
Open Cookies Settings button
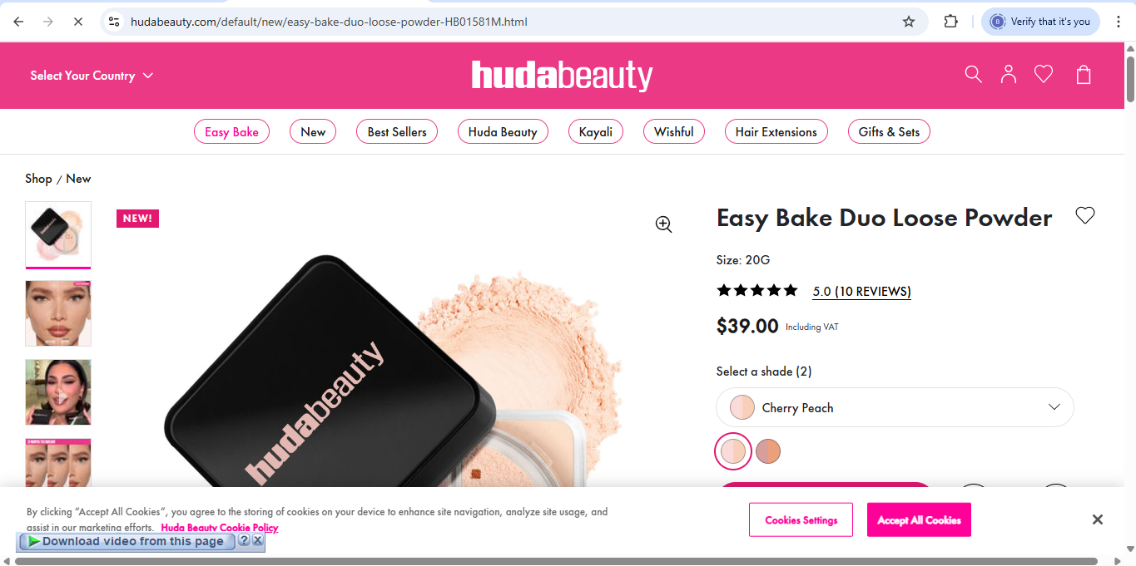(801, 519)
